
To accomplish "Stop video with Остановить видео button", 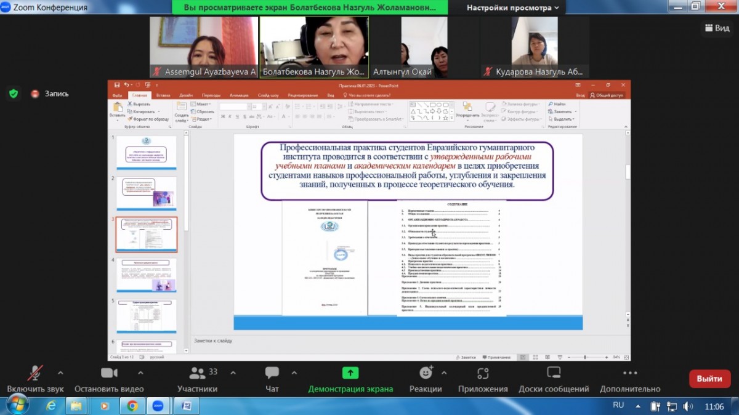I will [x=109, y=373].
